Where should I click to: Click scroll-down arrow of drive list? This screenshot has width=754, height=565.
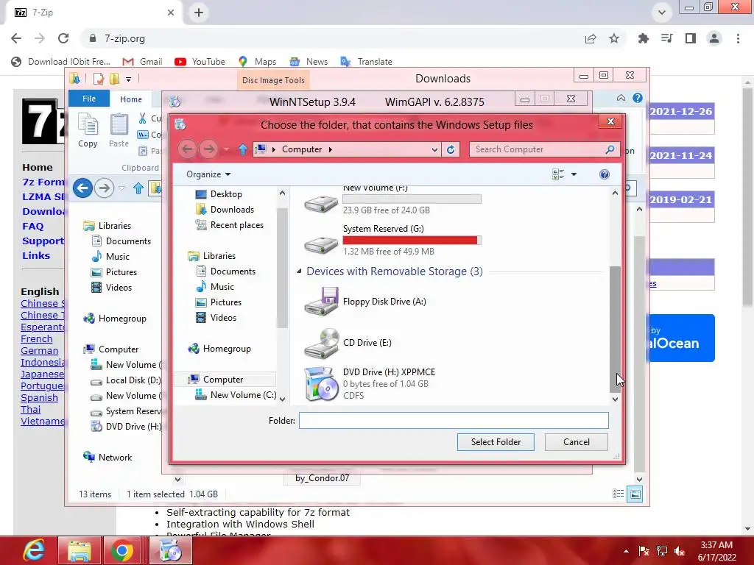615,399
